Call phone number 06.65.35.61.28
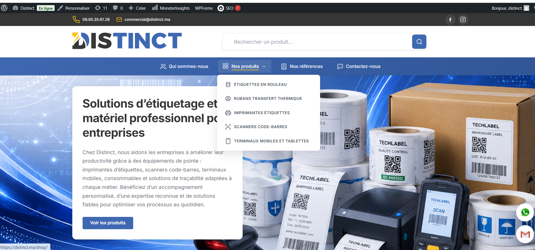The image size is (535, 250). coord(96,19)
